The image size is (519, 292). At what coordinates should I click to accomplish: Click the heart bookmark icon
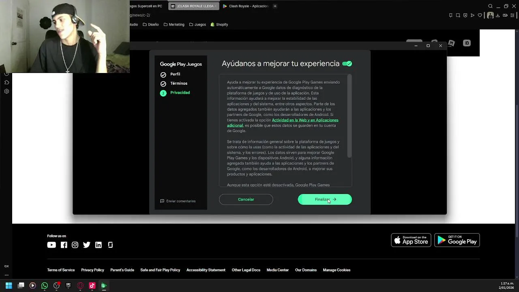point(480,15)
